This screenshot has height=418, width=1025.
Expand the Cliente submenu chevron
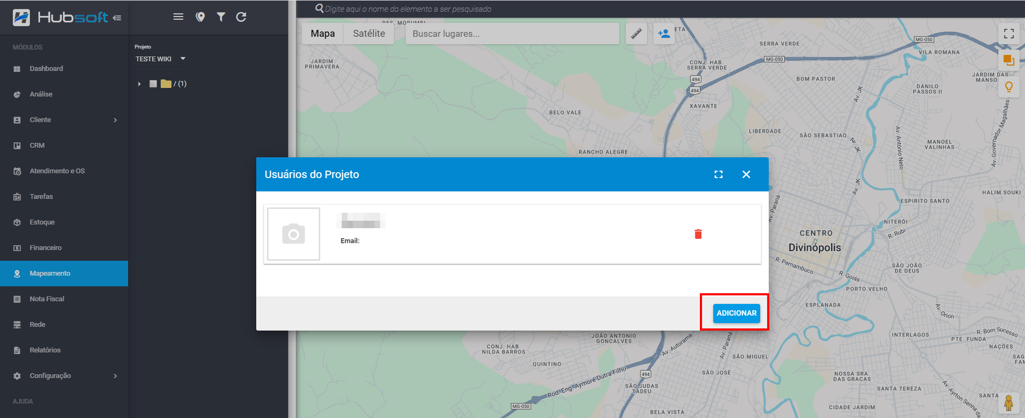(x=115, y=120)
